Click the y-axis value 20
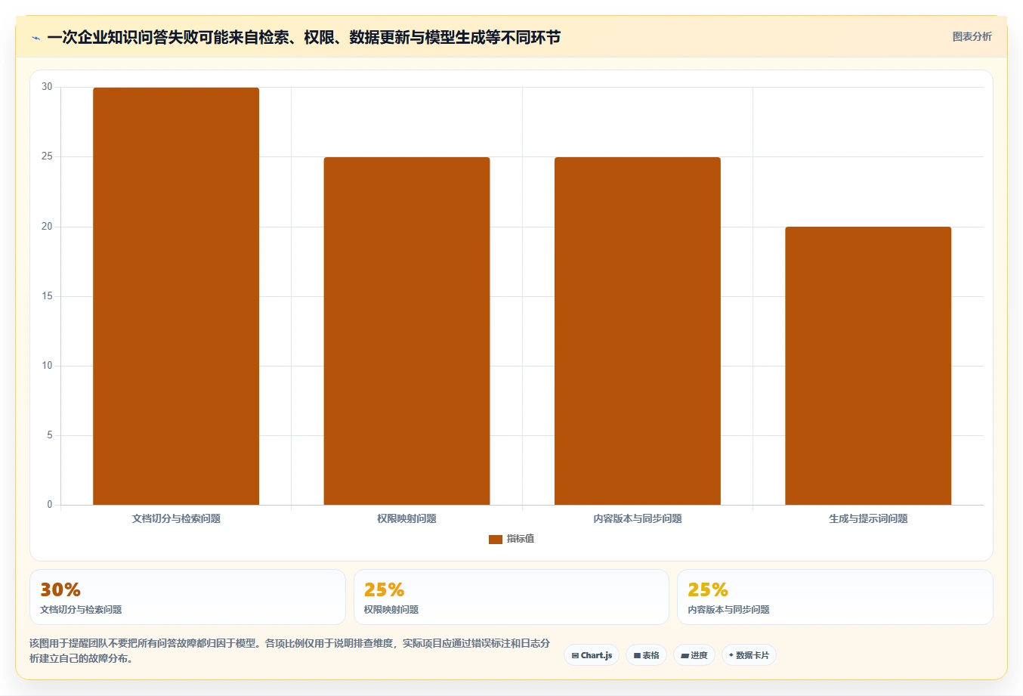This screenshot has width=1023, height=696. point(48,227)
